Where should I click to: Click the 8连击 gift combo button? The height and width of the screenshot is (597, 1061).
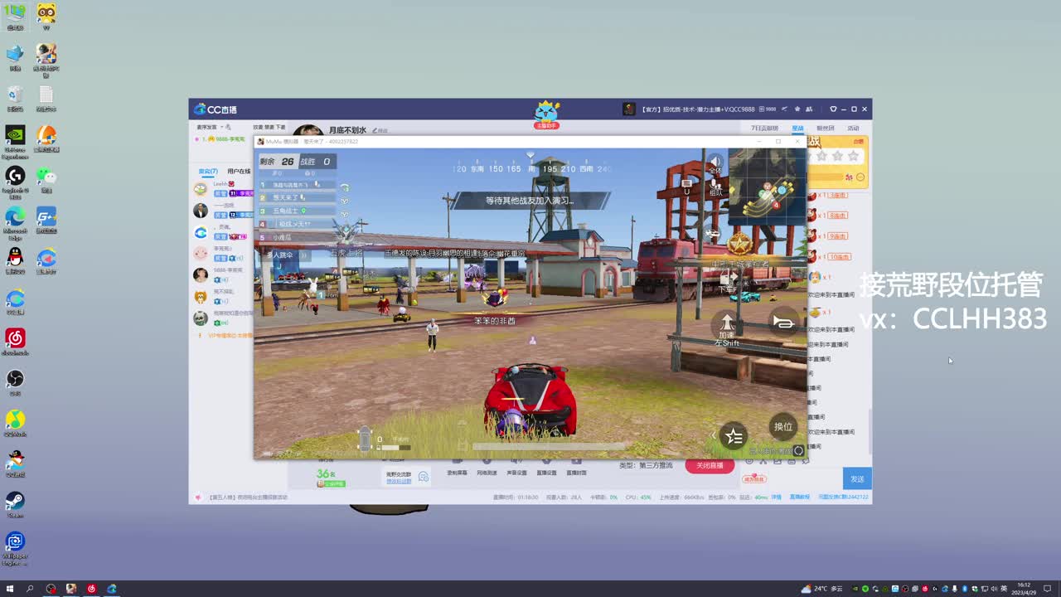(x=837, y=216)
